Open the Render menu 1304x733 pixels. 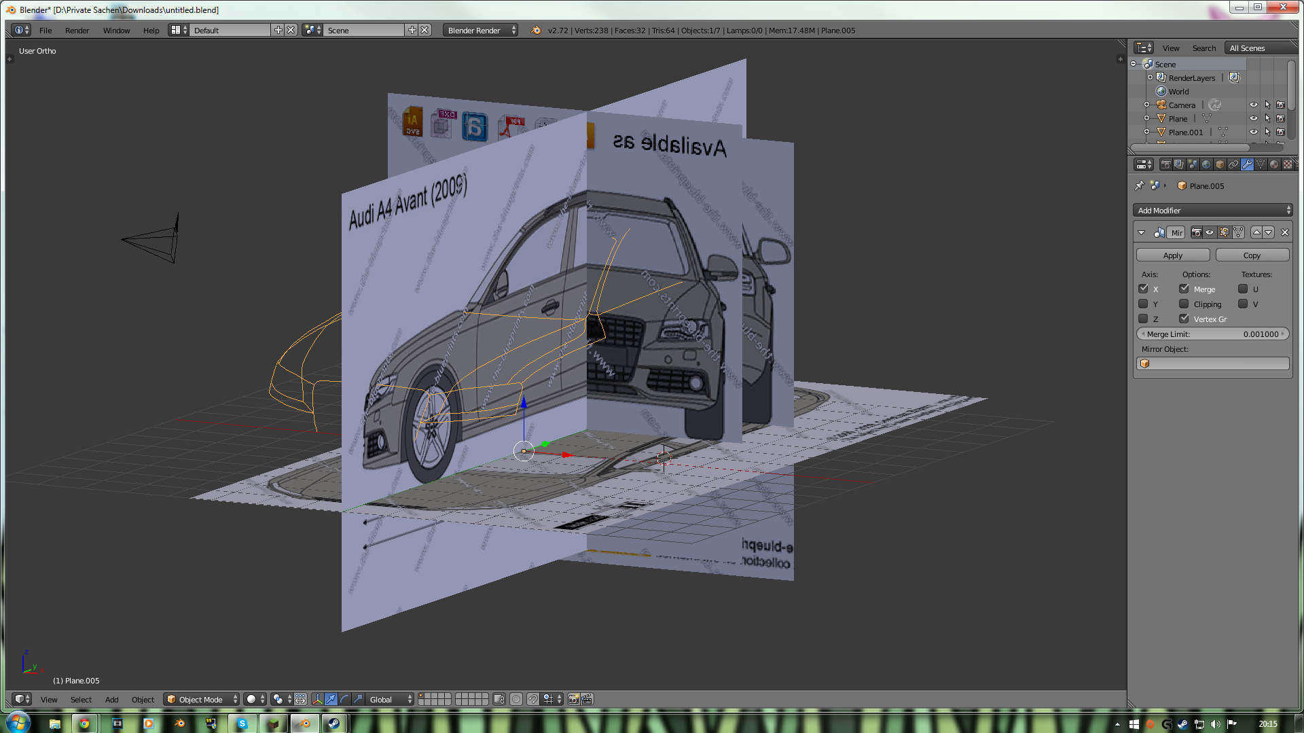click(x=77, y=31)
